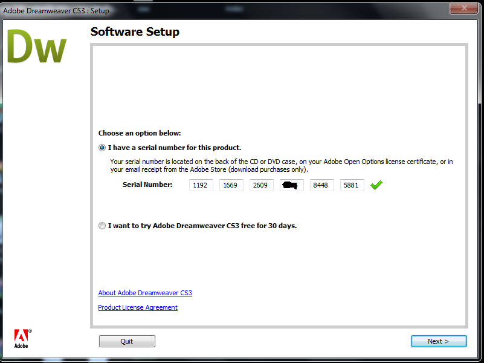Click the blacked-out fourth serial number field
Viewport: 484px width, 363px height.
point(292,185)
